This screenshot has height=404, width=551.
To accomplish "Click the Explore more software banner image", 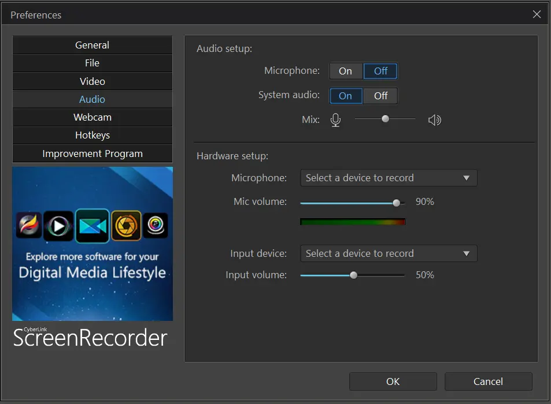I will [x=92, y=271].
